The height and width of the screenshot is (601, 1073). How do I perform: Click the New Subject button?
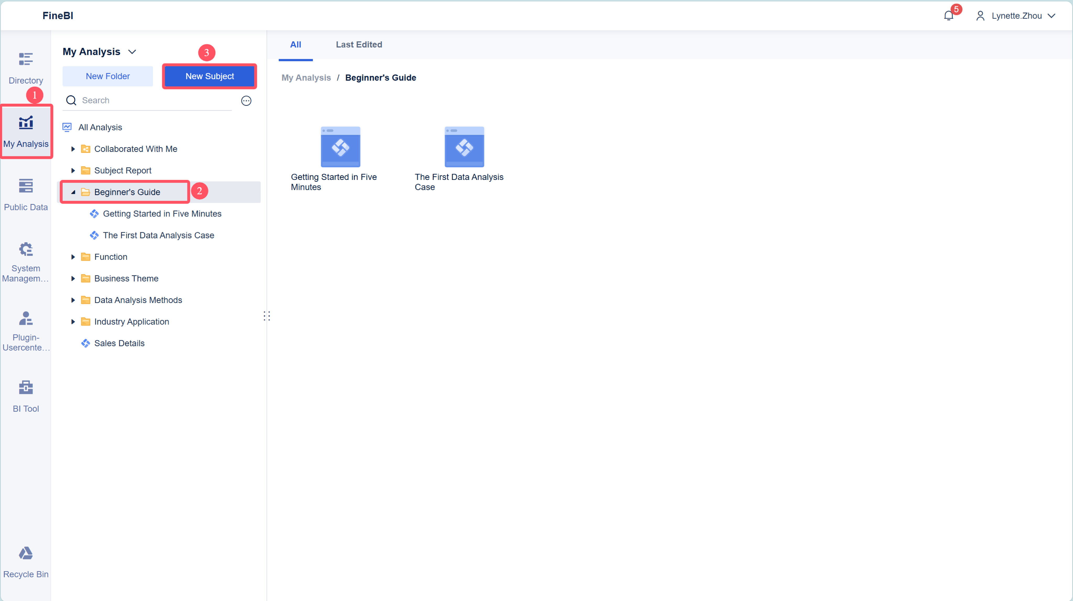[210, 76]
